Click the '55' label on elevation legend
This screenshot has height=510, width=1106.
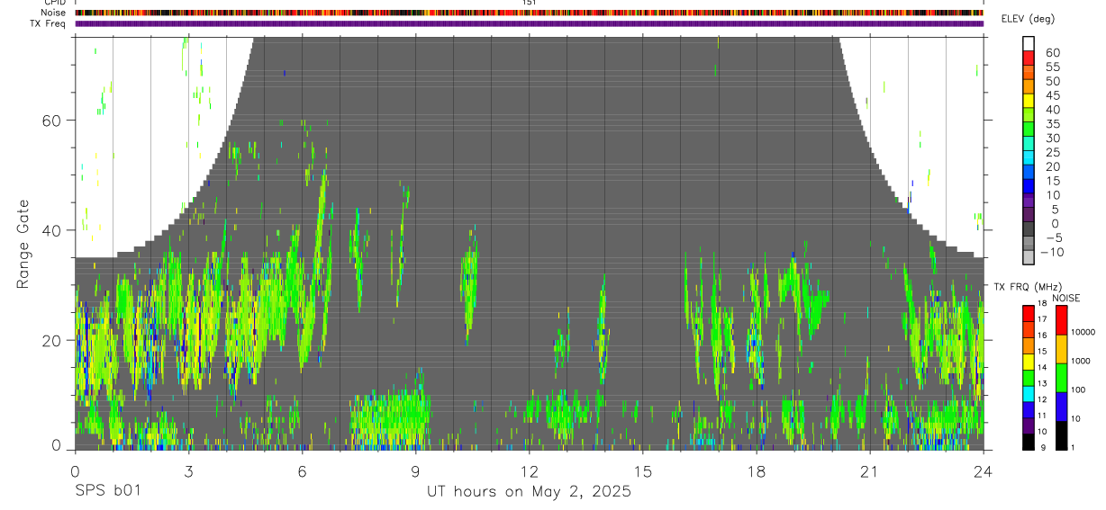[x=1052, y=67]
